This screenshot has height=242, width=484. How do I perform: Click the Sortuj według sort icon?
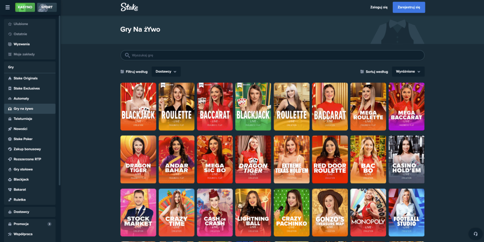[362, 72]
